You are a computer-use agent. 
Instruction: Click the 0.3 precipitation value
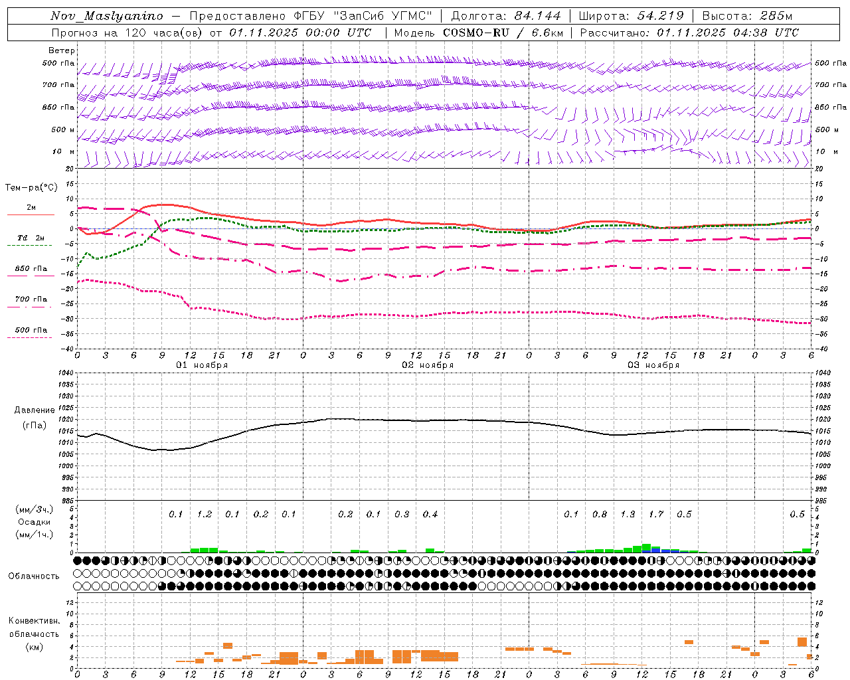coord(402,514)
